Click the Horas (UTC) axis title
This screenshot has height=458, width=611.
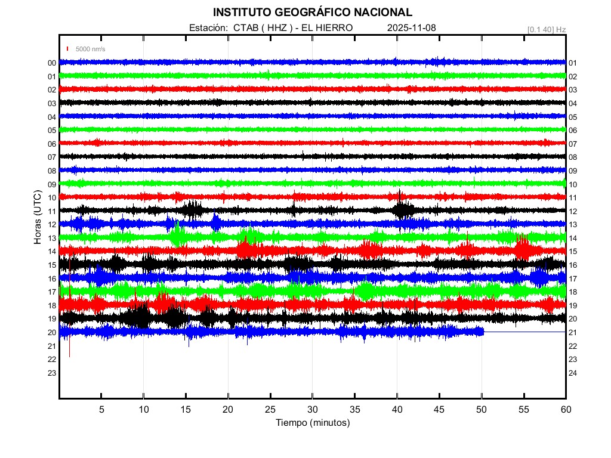coord(37,218)
